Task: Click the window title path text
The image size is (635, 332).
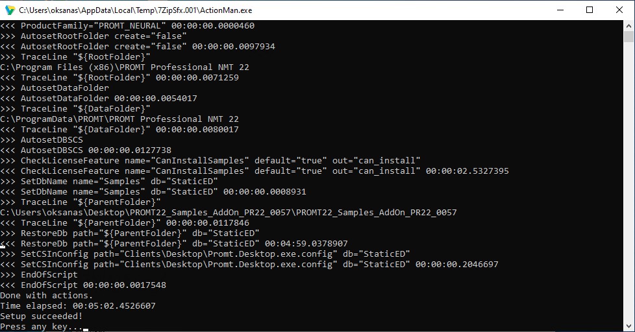Action: click(x=135, y=10)
